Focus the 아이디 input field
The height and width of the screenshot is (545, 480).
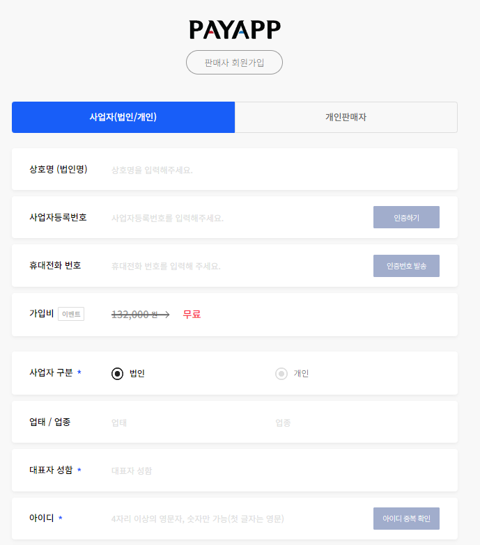coord(238,519)
